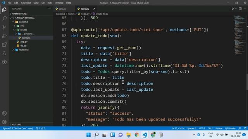Open Explorer Views and More Actions ellipsis
The width and height of the screenshot is (248, 139).
coord(49,9)
